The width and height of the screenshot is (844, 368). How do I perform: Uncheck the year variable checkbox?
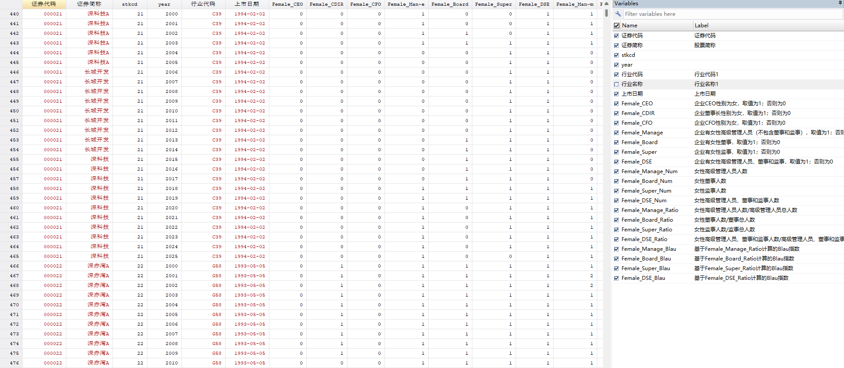[x=617, y=65]
